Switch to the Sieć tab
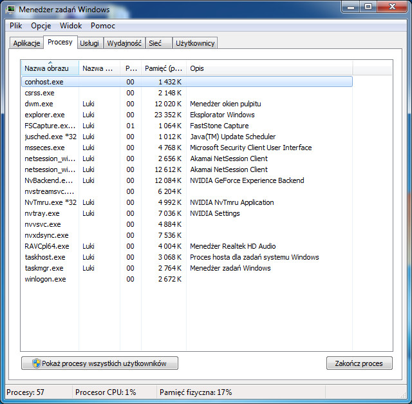Screen dimensions: 412x404 [158, 43]
